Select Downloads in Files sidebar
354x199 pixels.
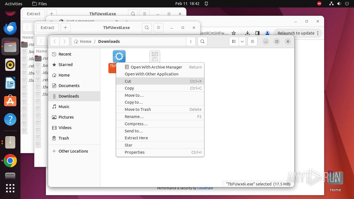pos(74,96)
